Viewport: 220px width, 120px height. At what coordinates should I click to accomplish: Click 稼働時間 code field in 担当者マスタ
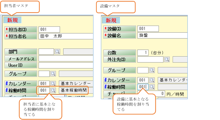point(44,90)
